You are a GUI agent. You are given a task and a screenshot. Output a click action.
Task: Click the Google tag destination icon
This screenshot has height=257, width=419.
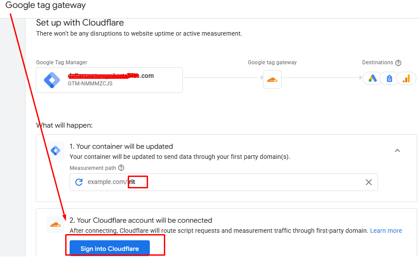click(x=389, y=78)
